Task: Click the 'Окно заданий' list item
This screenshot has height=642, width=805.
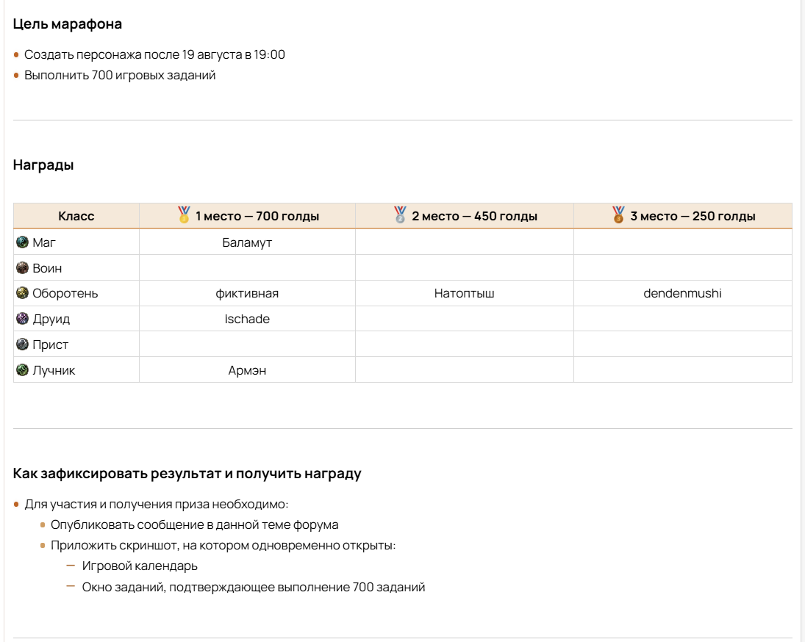Action: (x=254, y=587)
